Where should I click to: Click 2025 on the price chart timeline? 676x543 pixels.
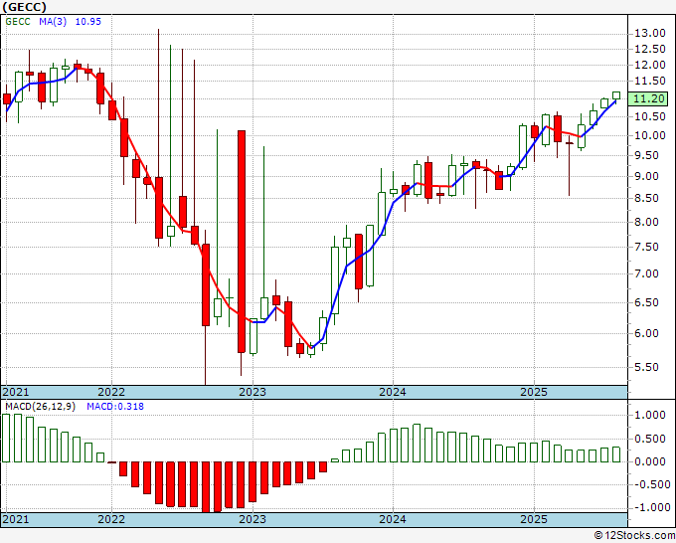pos(534,392)
